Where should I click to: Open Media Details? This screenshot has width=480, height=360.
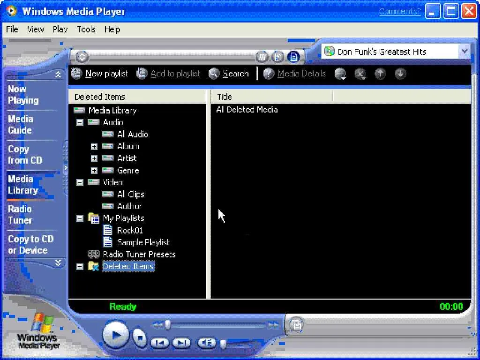pyautogui.click(x=294, y=74)
